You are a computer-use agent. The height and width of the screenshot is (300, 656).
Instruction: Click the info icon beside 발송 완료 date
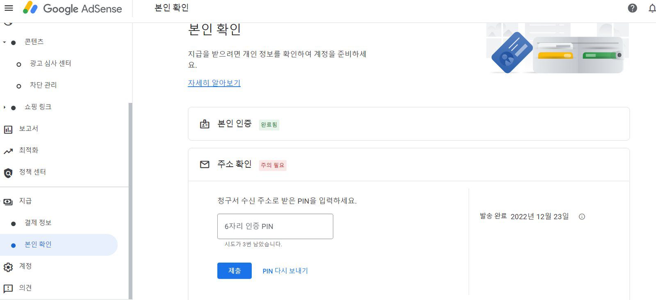pos(582,217)
